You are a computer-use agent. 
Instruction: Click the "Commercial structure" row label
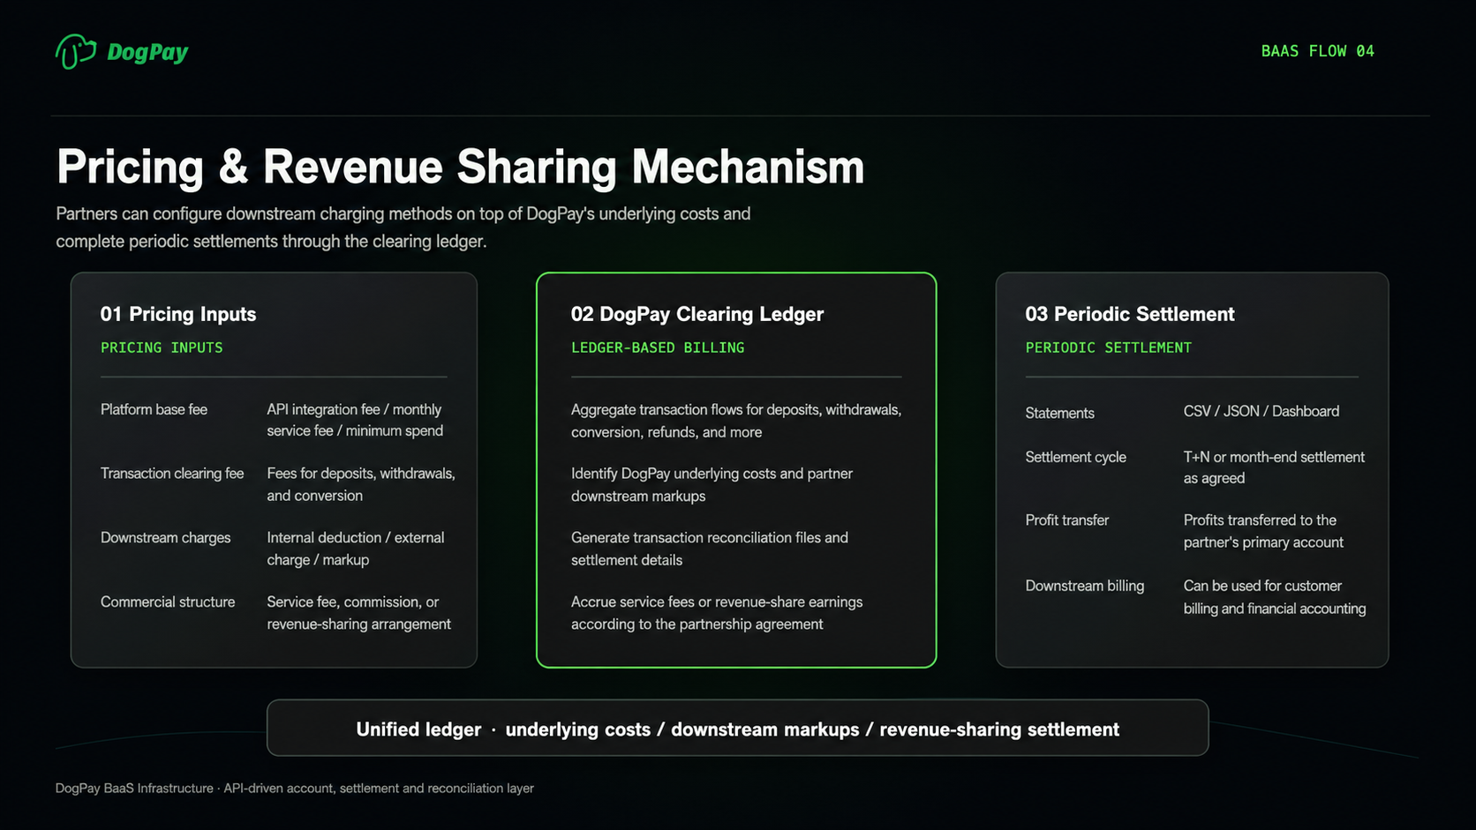tap(168, 602)
